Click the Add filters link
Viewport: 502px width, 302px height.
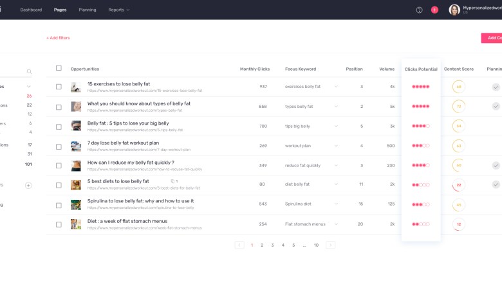[58, 38]
